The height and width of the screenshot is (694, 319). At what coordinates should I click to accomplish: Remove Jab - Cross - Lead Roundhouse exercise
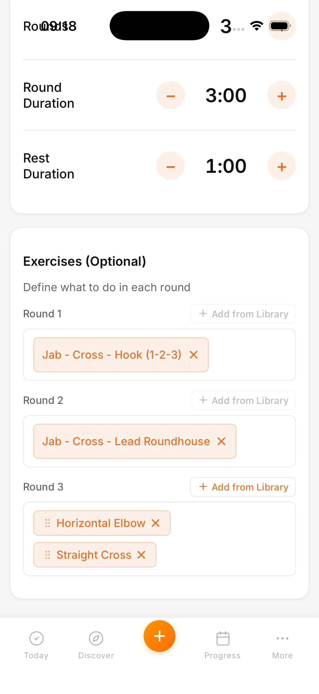[x=221, y=441]
